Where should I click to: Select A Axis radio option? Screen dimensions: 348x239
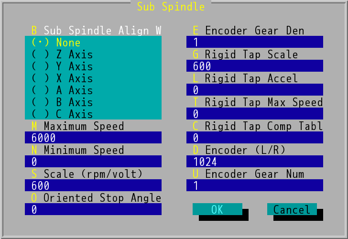(62, 90)
